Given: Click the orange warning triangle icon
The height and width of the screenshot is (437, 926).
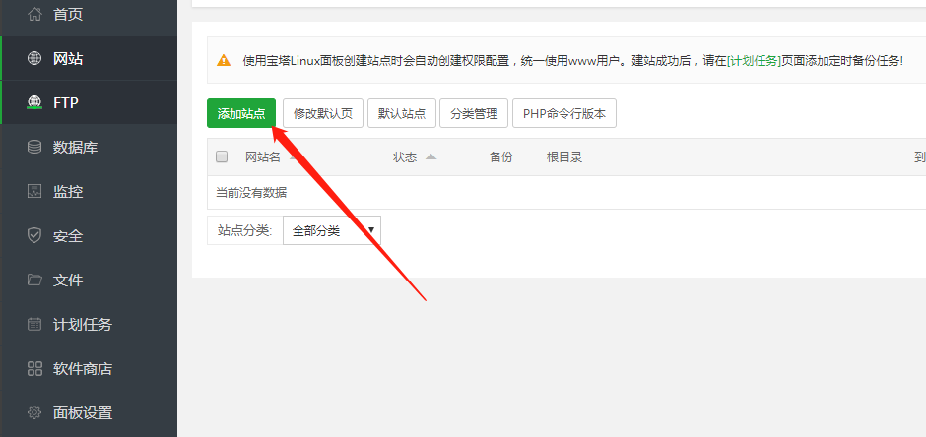Looking at the screenshot, I should click(x=224, y=60).
